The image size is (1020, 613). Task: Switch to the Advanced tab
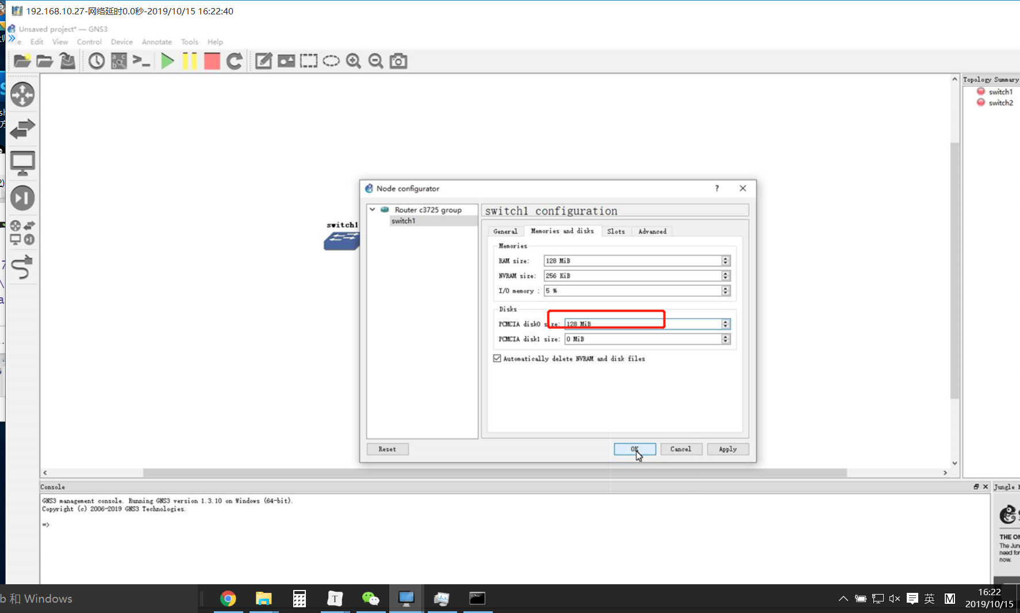point(653,231)
